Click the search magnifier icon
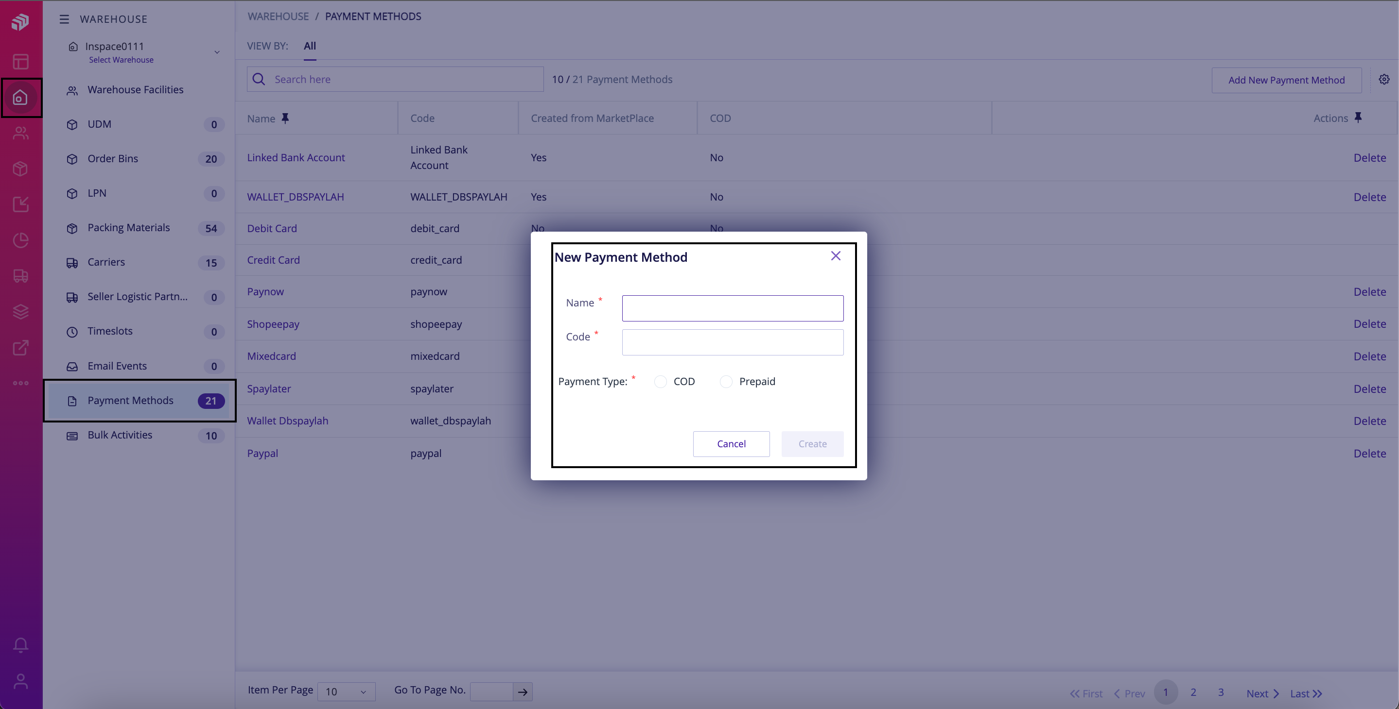Image resolution: width=1399 pixels, height=709 pixels. pos(259,79)
